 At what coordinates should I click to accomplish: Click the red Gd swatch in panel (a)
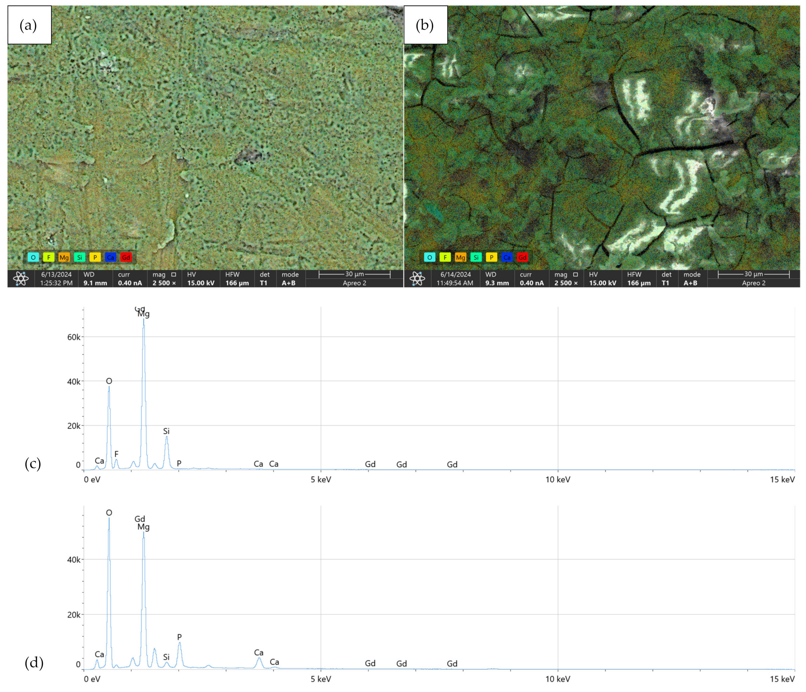(x=126, y=257)
